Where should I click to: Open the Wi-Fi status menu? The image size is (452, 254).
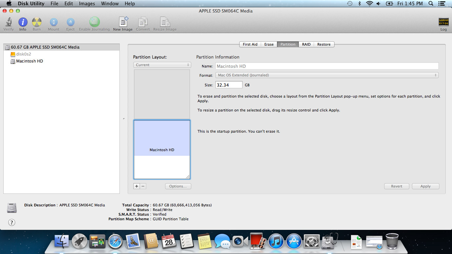pos(370,4)
